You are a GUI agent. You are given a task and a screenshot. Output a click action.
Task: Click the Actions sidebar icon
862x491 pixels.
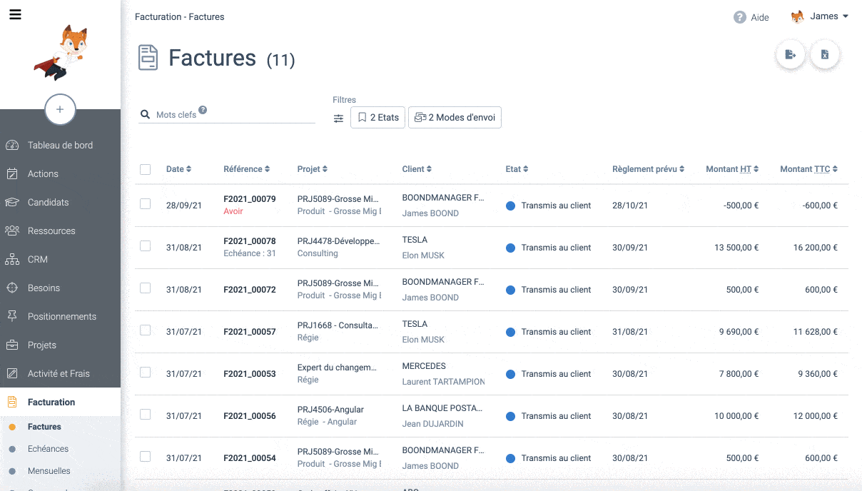coord(12,173)
